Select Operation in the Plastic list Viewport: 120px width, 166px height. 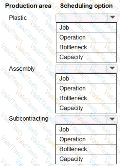point(86,37)
